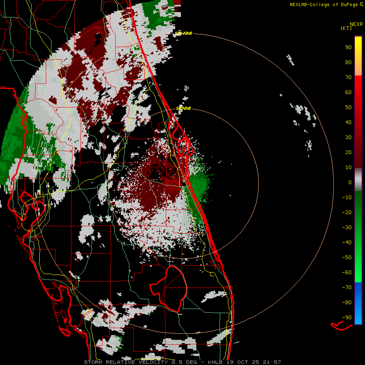
Task: Click the -60 value on the velocity scale
Action: click(x=347, y=273)
